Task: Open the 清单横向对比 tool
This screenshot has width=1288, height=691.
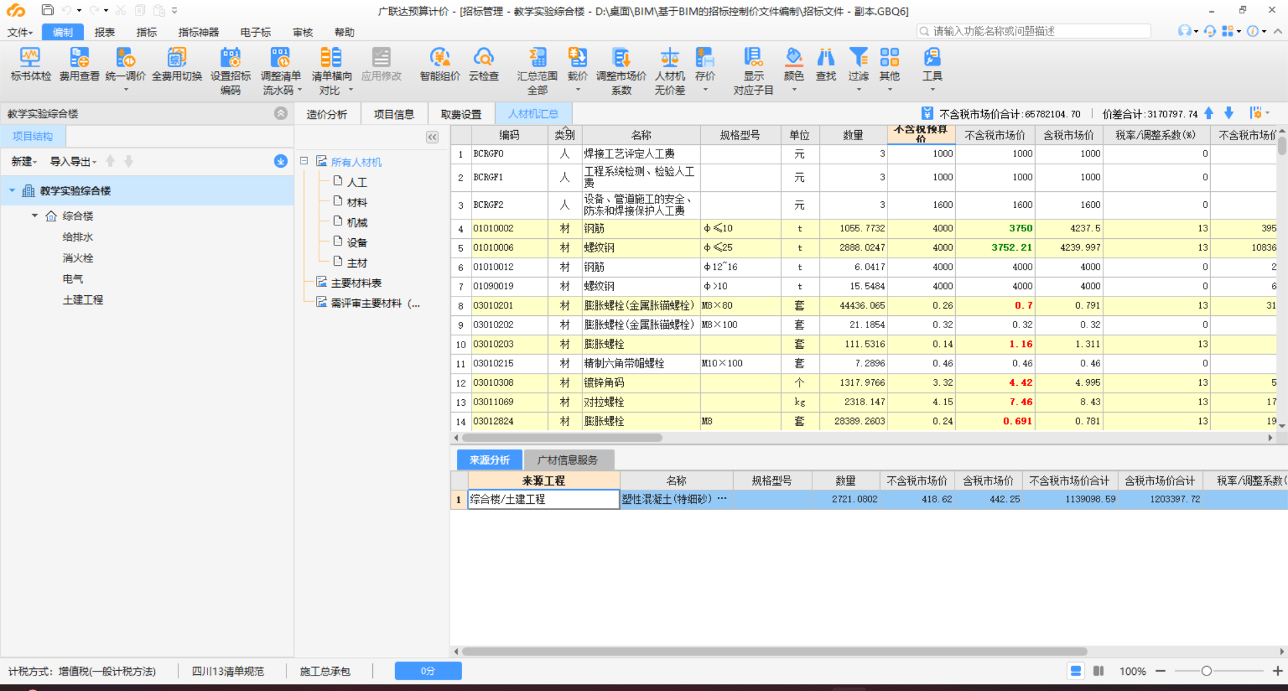Action: point(331,71)
